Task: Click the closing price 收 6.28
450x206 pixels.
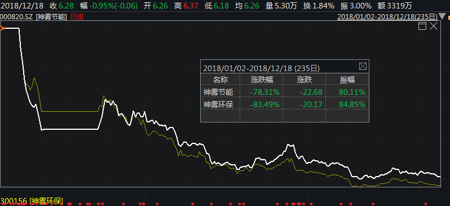Action: pos(61,6)
